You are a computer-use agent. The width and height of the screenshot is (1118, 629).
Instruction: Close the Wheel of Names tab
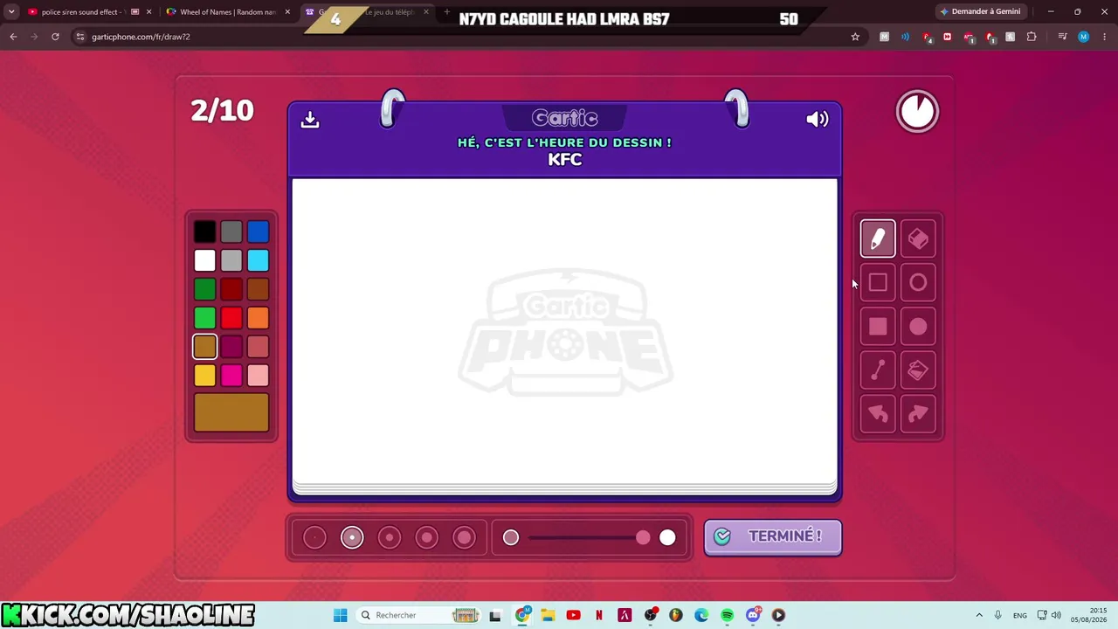click(287, 12)
